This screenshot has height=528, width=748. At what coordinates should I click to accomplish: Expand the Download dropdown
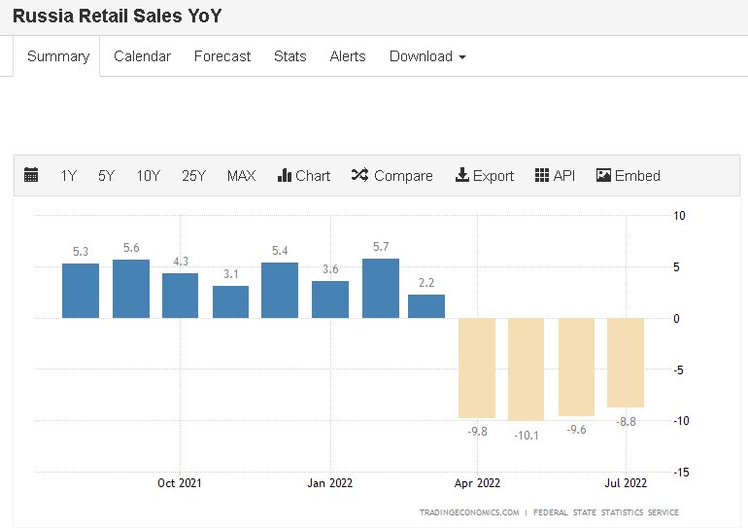point(427,56)
